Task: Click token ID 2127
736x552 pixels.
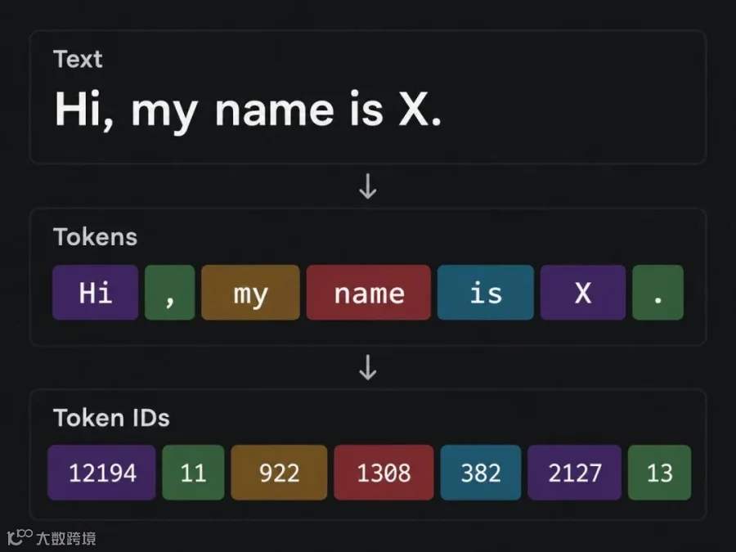Action: [x=575, y=473]
